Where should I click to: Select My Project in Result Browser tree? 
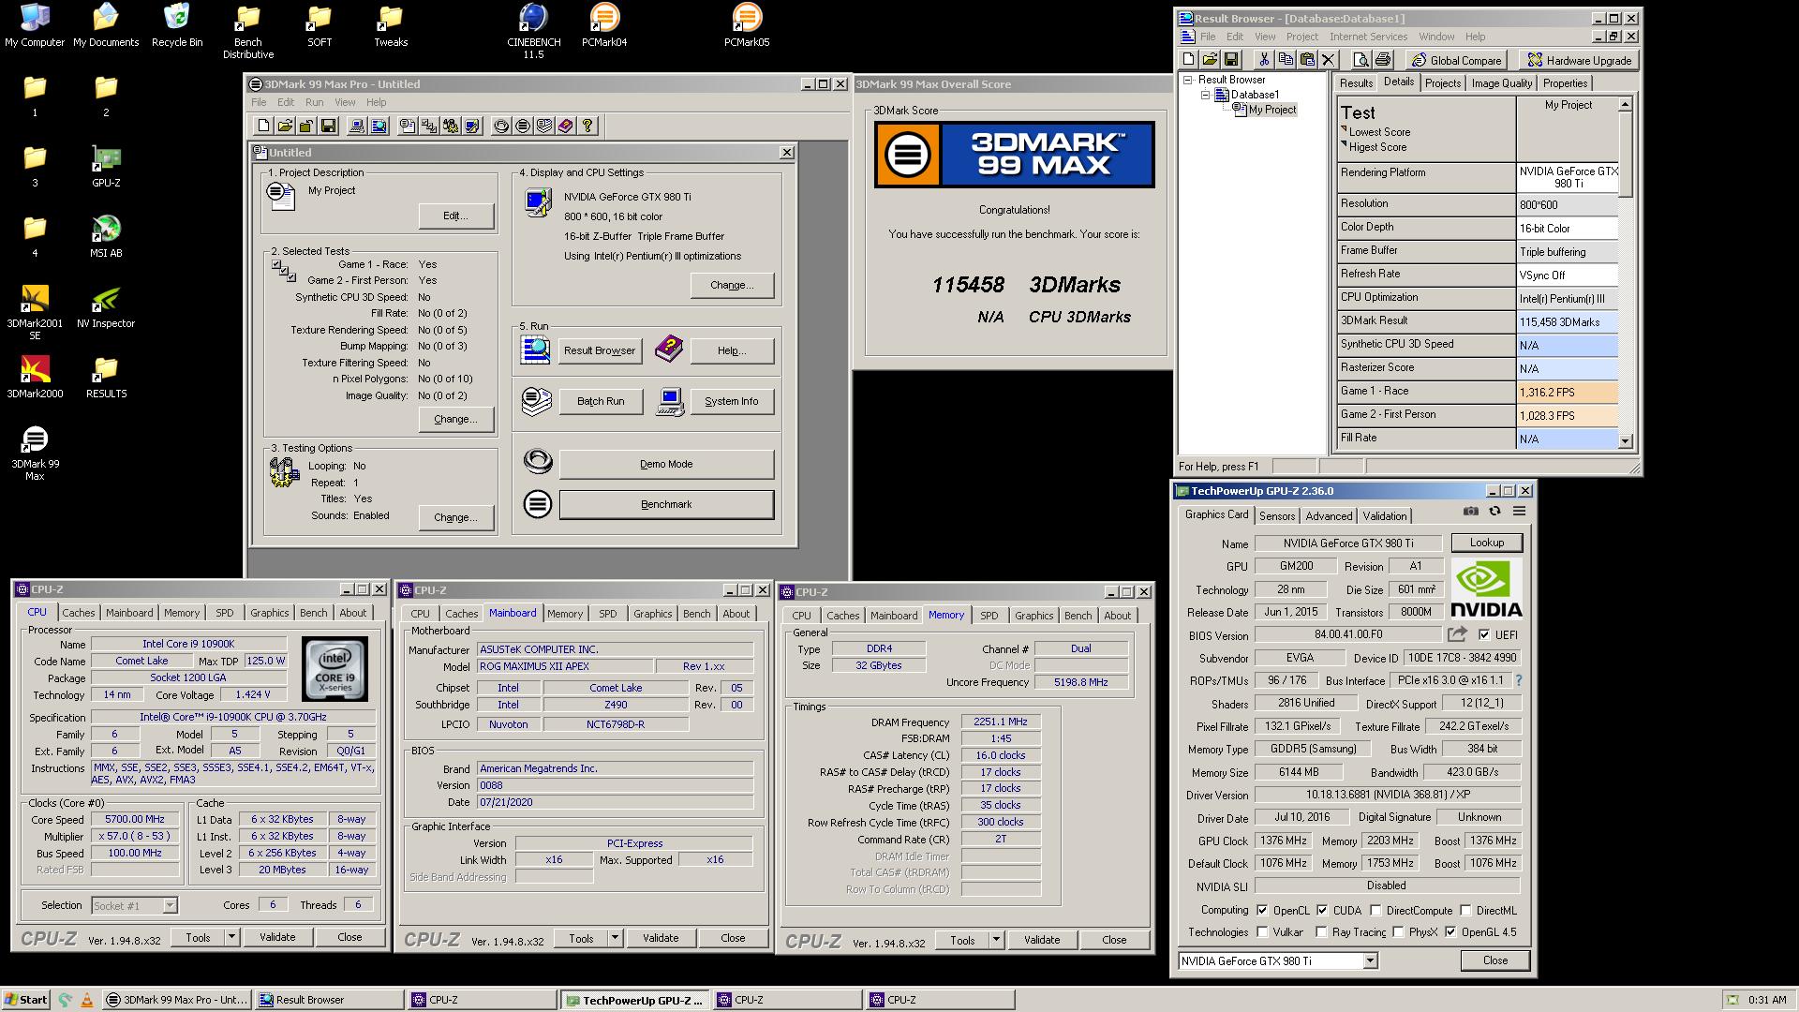(1271, 110)
